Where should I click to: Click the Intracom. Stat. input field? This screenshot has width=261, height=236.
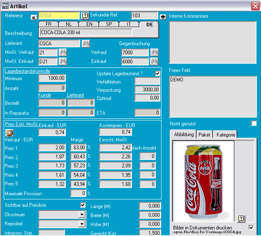[x=52, y=233]
